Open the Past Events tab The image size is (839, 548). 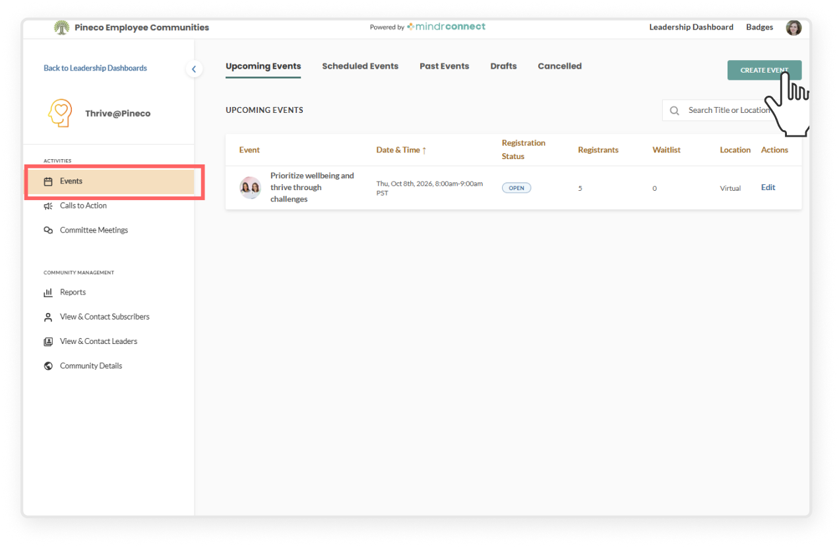[445, 66]
